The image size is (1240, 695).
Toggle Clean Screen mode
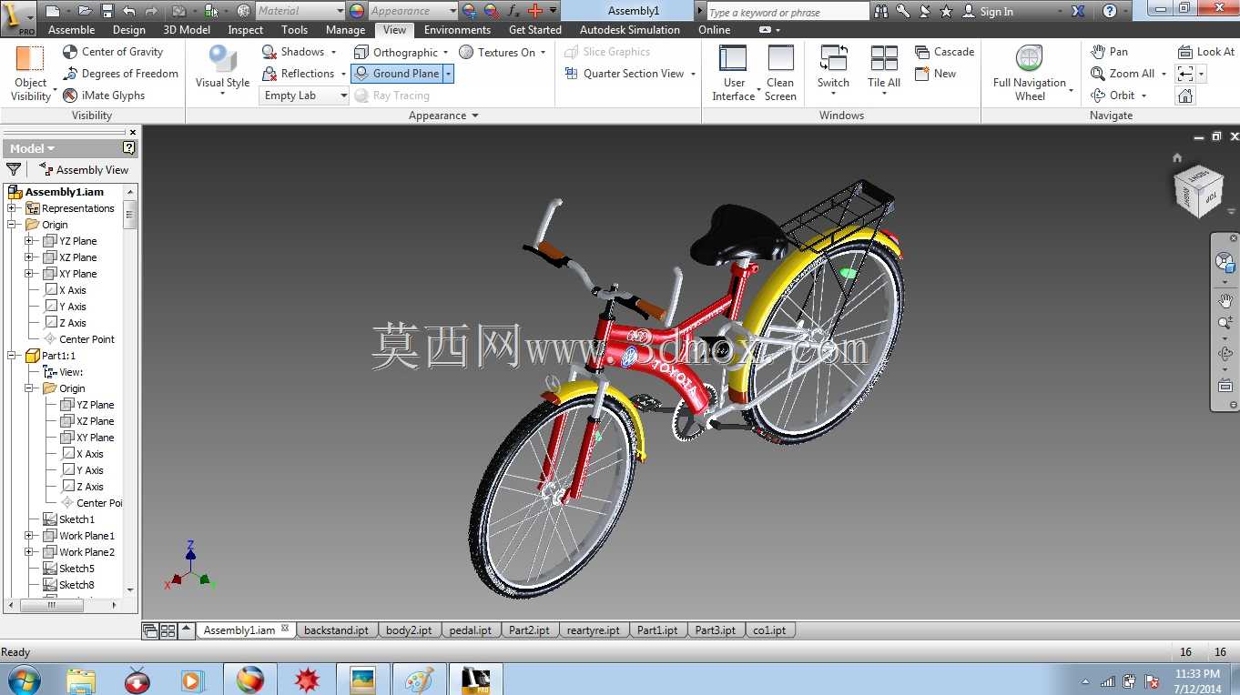[780, 73]
